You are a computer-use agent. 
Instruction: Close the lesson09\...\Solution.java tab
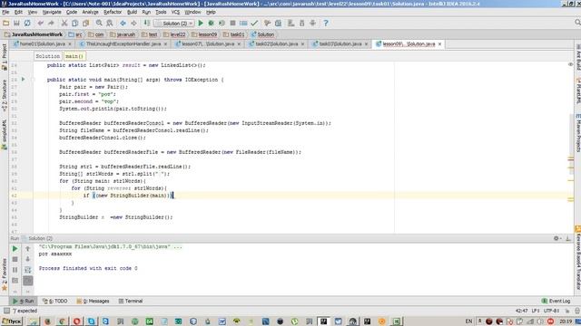coord(439,44)
